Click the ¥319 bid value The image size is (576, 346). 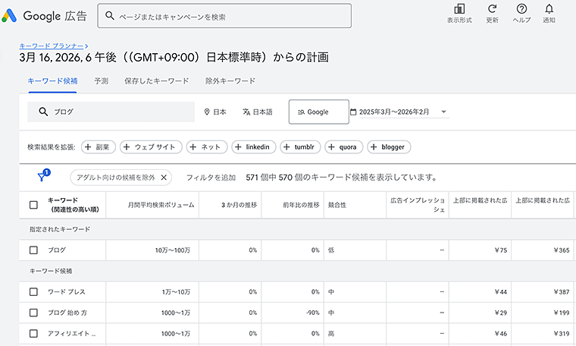(562, 334)
